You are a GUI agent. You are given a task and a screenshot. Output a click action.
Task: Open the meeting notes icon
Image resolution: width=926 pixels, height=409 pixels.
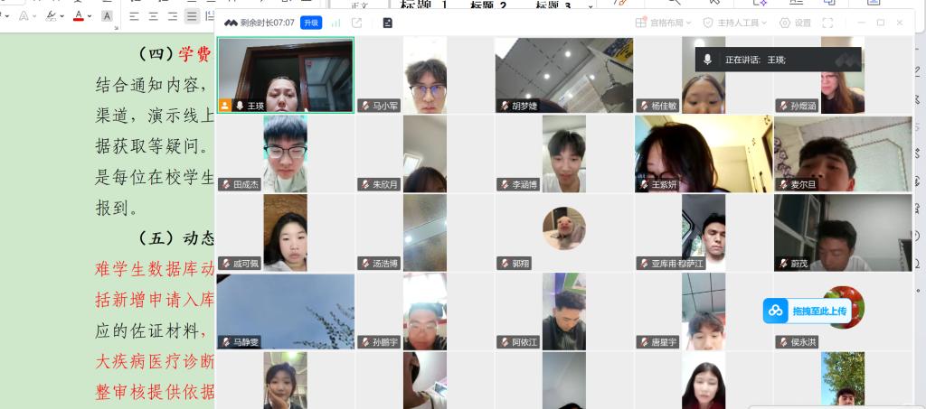pos(388,23)
